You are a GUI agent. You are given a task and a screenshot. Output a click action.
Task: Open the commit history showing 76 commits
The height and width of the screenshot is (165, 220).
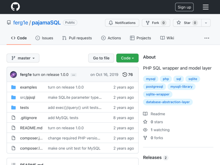coord(128,75)
